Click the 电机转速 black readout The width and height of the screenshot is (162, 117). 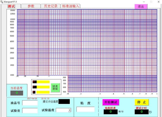pos(111,112)
